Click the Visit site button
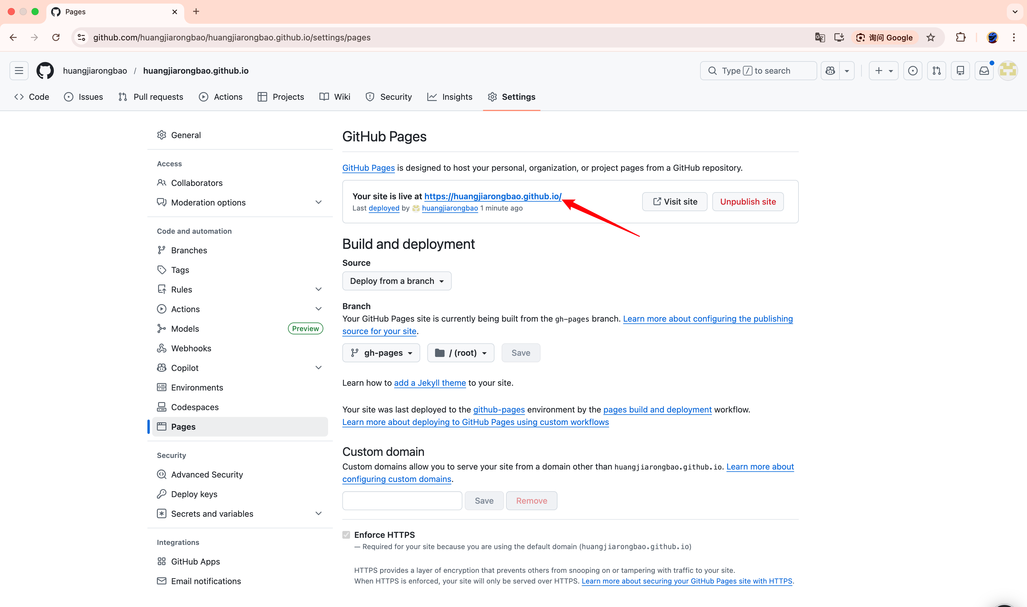The image size is (1027, 607). pos(675,202)
